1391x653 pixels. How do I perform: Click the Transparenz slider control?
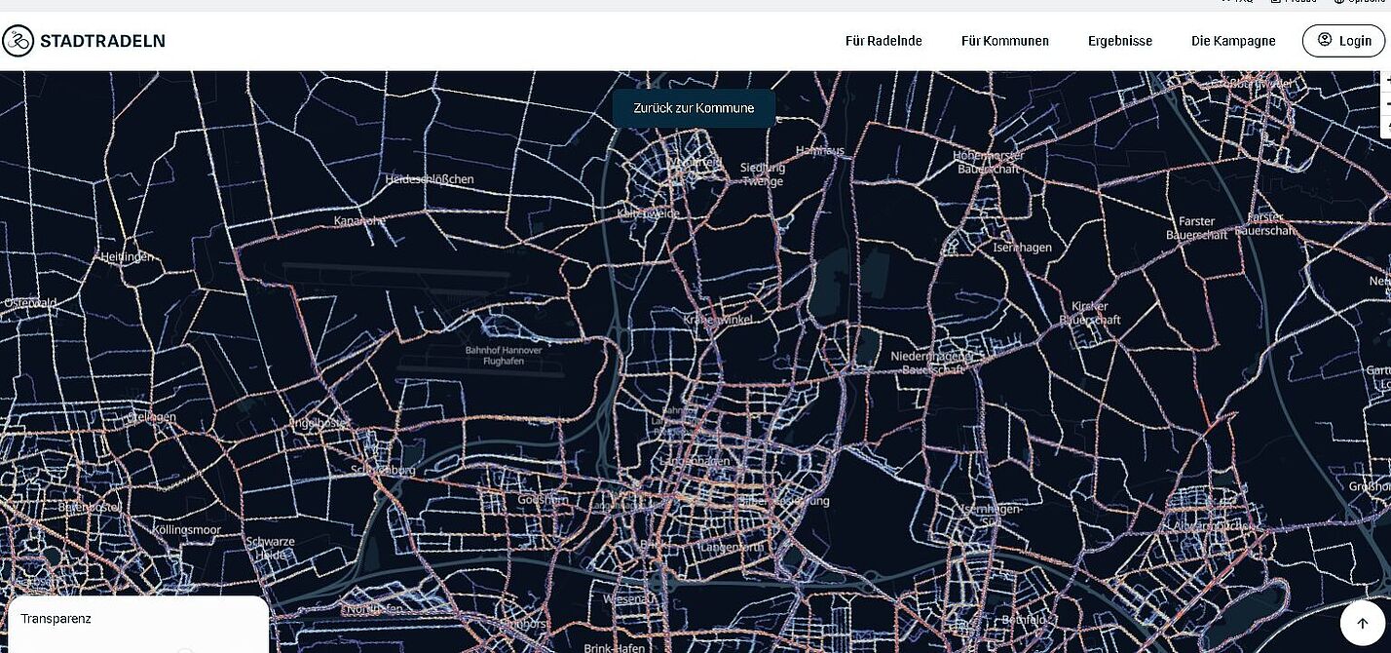(185, 651)
